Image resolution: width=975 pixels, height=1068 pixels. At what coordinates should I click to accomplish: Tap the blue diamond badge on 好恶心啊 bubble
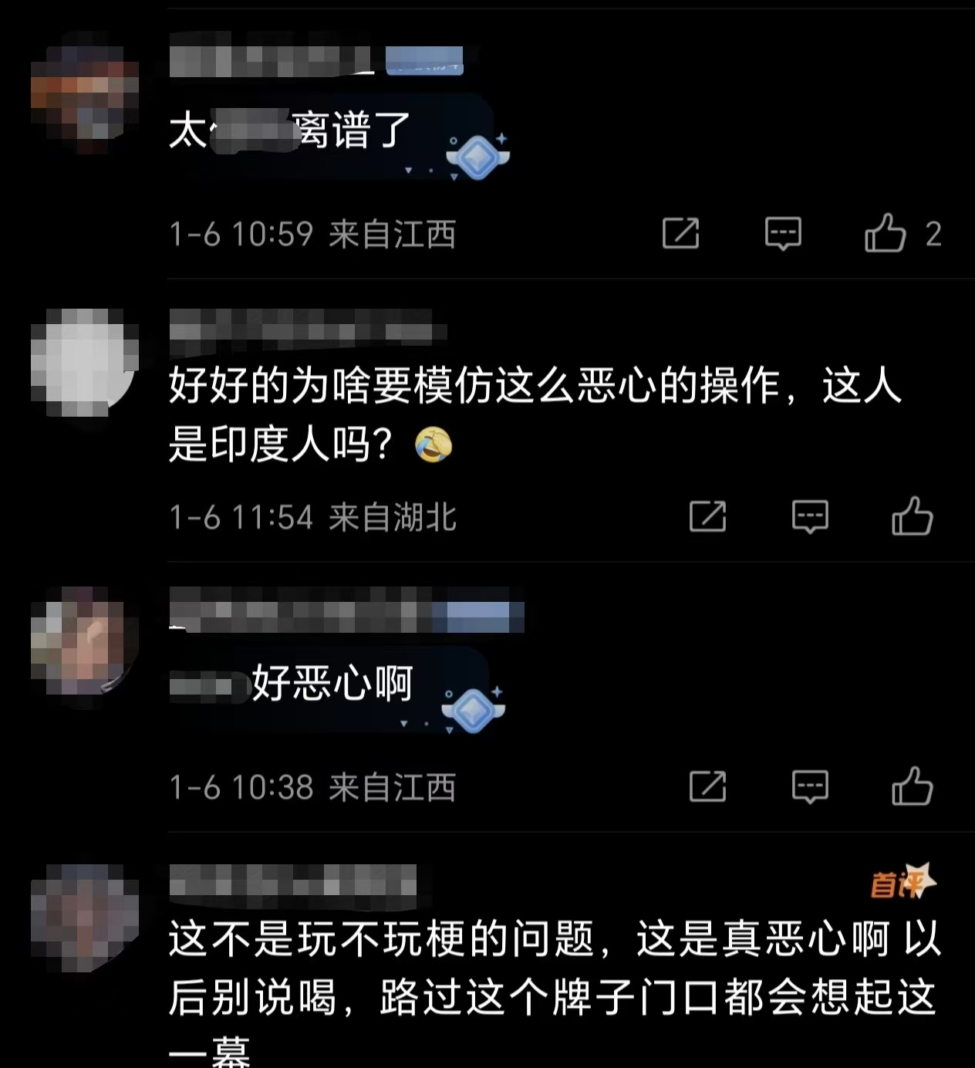coord(473,708)
